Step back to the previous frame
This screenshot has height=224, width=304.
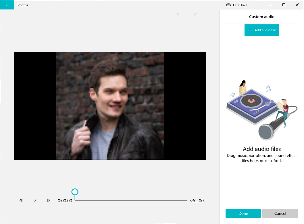click(21, 200)
